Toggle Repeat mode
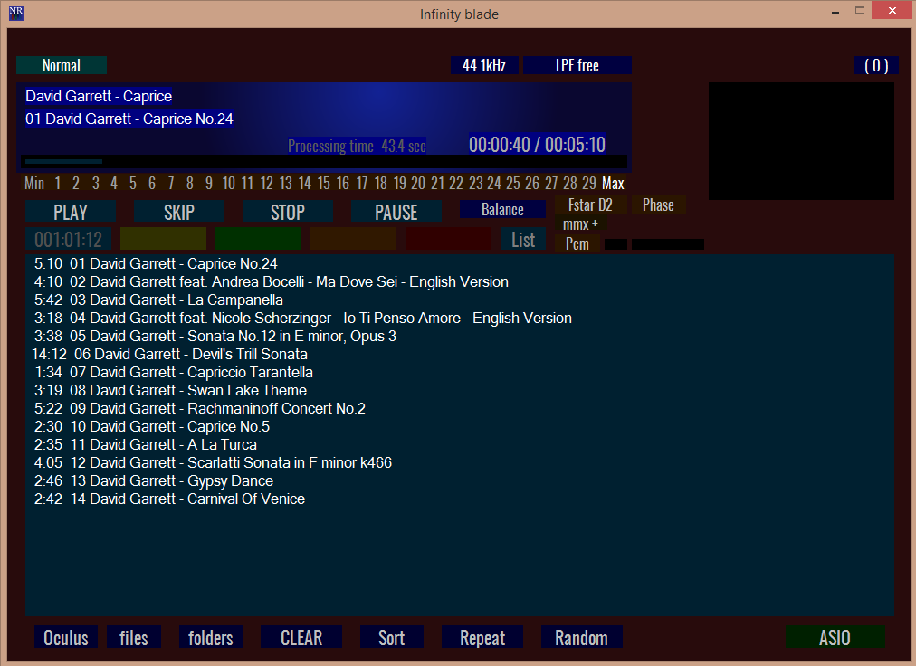The width and height of the screenshot is (916, 666). [482, 637]
